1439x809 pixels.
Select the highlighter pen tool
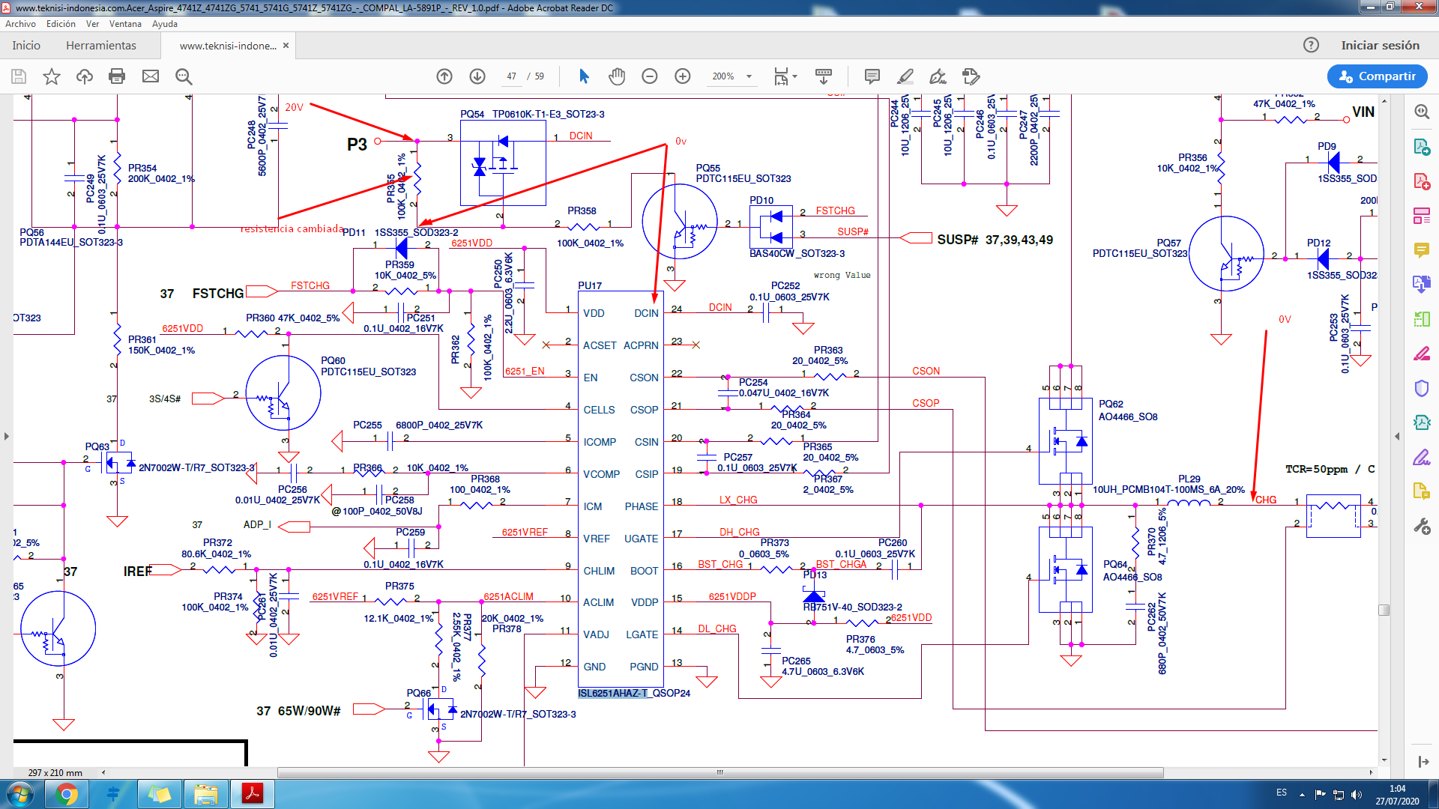pyautogui.click(x=905, y=76)
